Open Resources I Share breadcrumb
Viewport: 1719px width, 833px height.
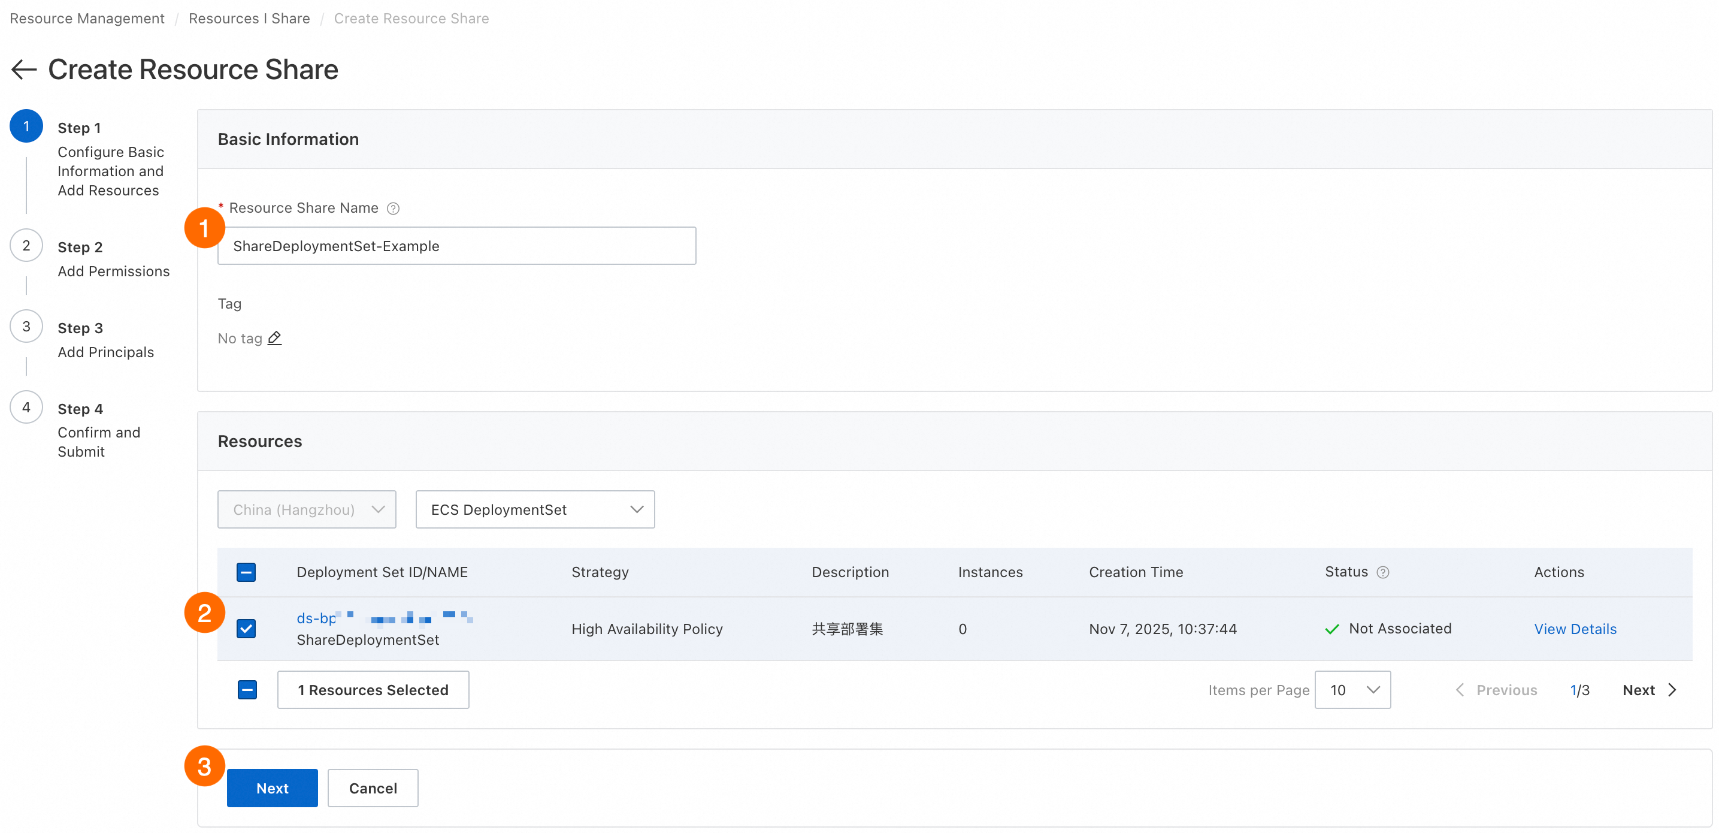[x=249, y=19]
